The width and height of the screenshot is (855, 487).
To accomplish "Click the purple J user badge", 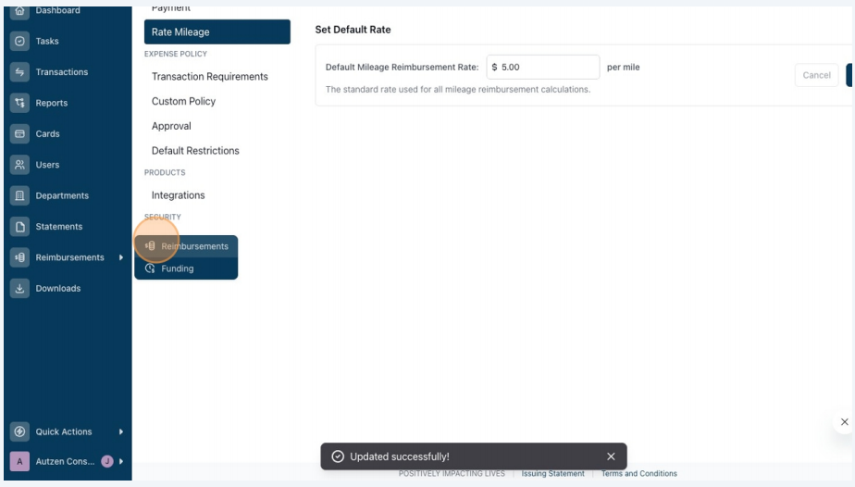I will 107,461.
